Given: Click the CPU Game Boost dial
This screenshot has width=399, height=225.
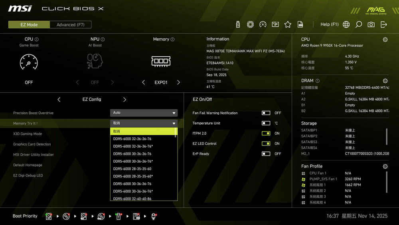Looking at the screenshot, I should click(29, 62).
